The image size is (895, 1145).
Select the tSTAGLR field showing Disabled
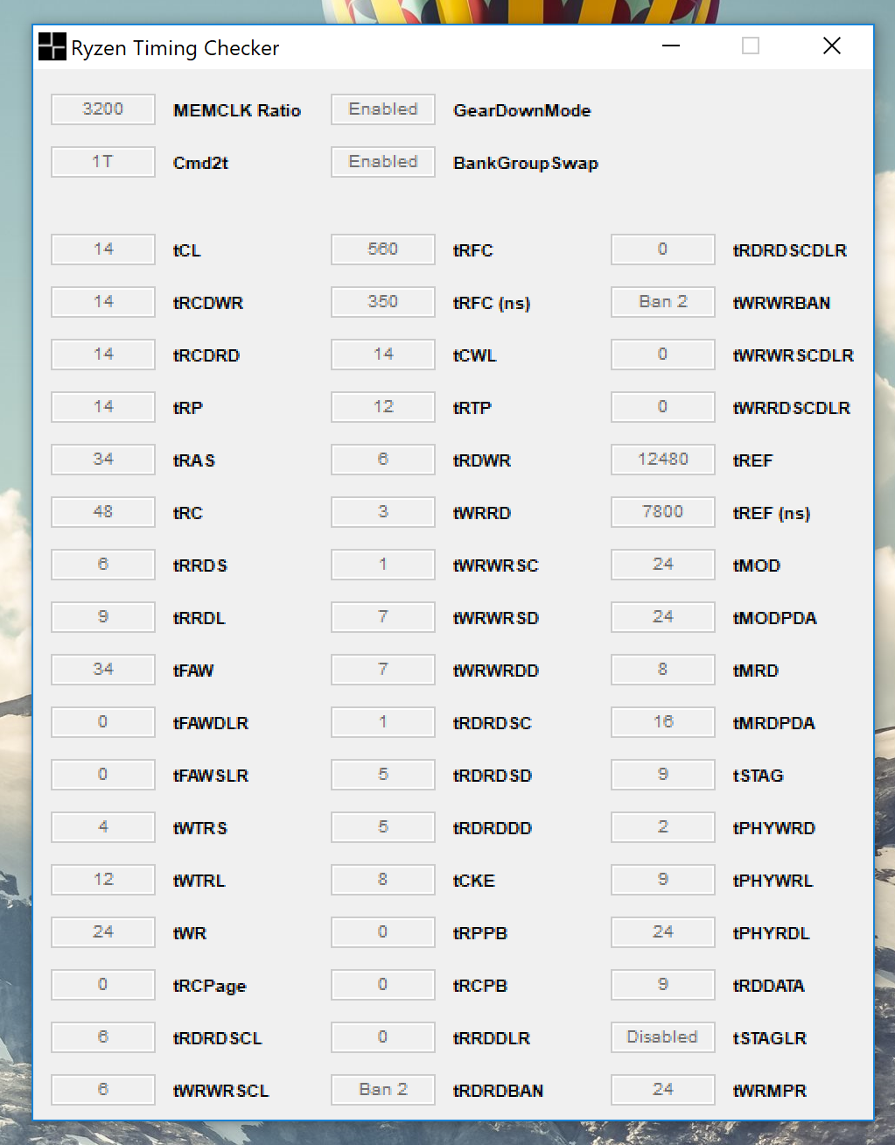click(663, 1037)
